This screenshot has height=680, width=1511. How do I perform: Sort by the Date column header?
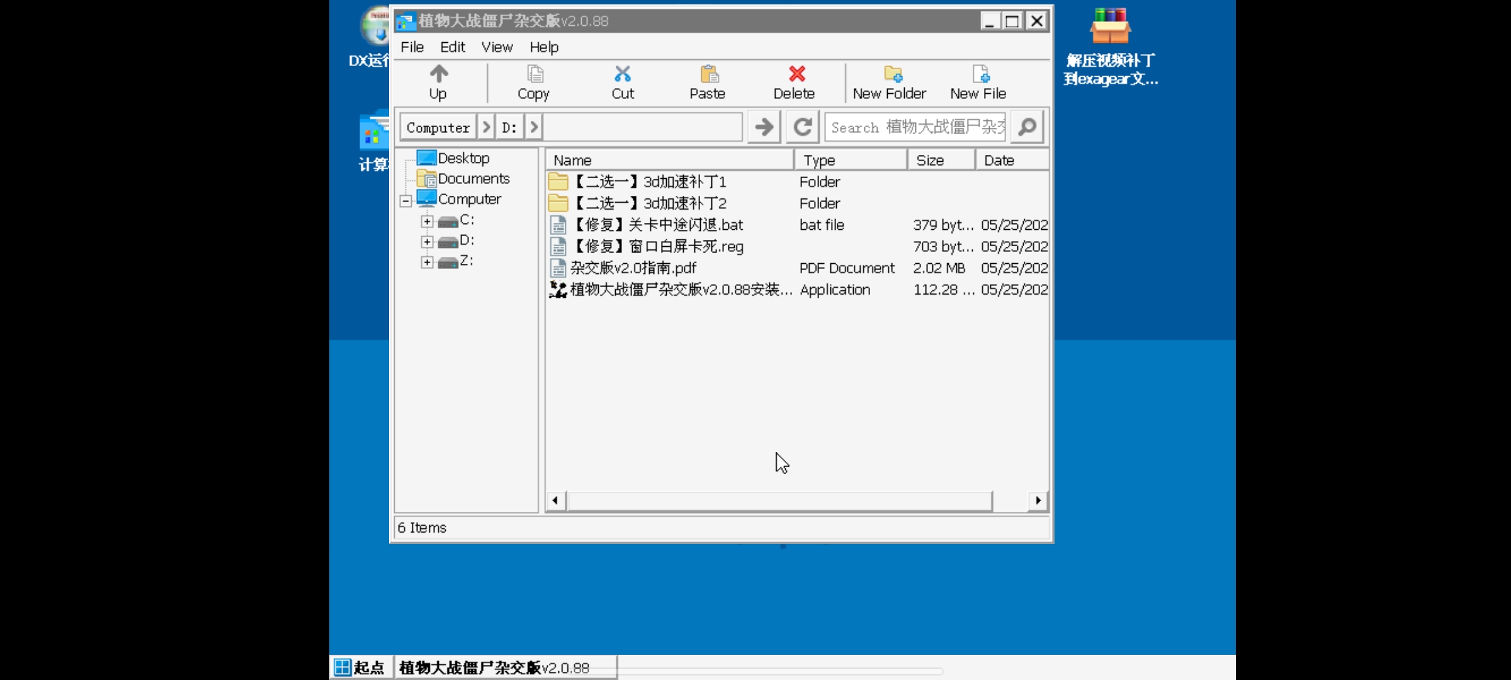pos(1012,161)
